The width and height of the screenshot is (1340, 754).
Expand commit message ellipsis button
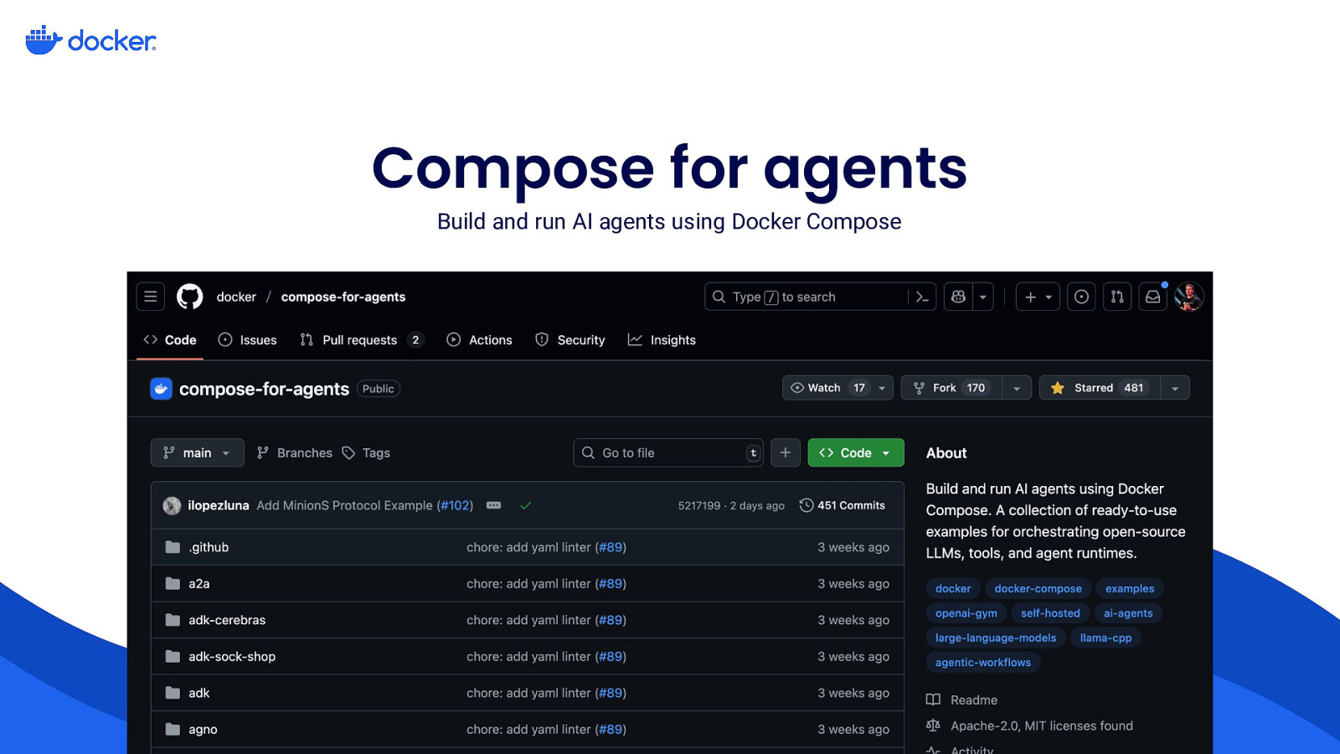(x=494, y=505)
